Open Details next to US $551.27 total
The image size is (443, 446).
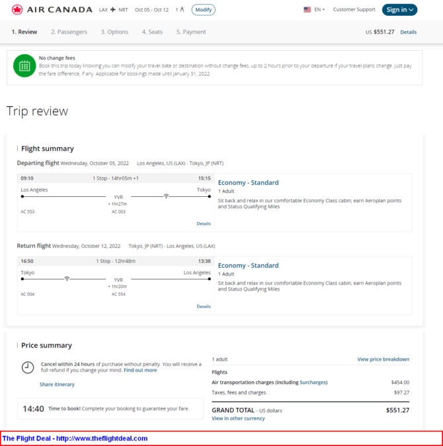click(408, 32)
